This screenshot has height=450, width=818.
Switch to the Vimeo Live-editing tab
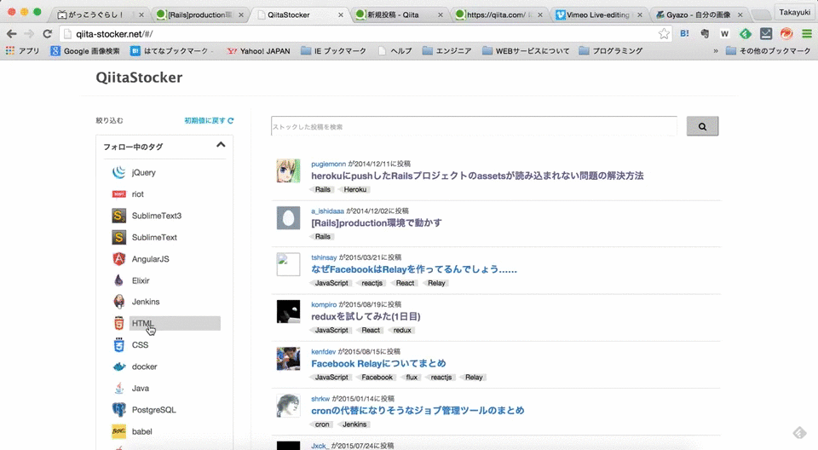click(x=598, y=14)
